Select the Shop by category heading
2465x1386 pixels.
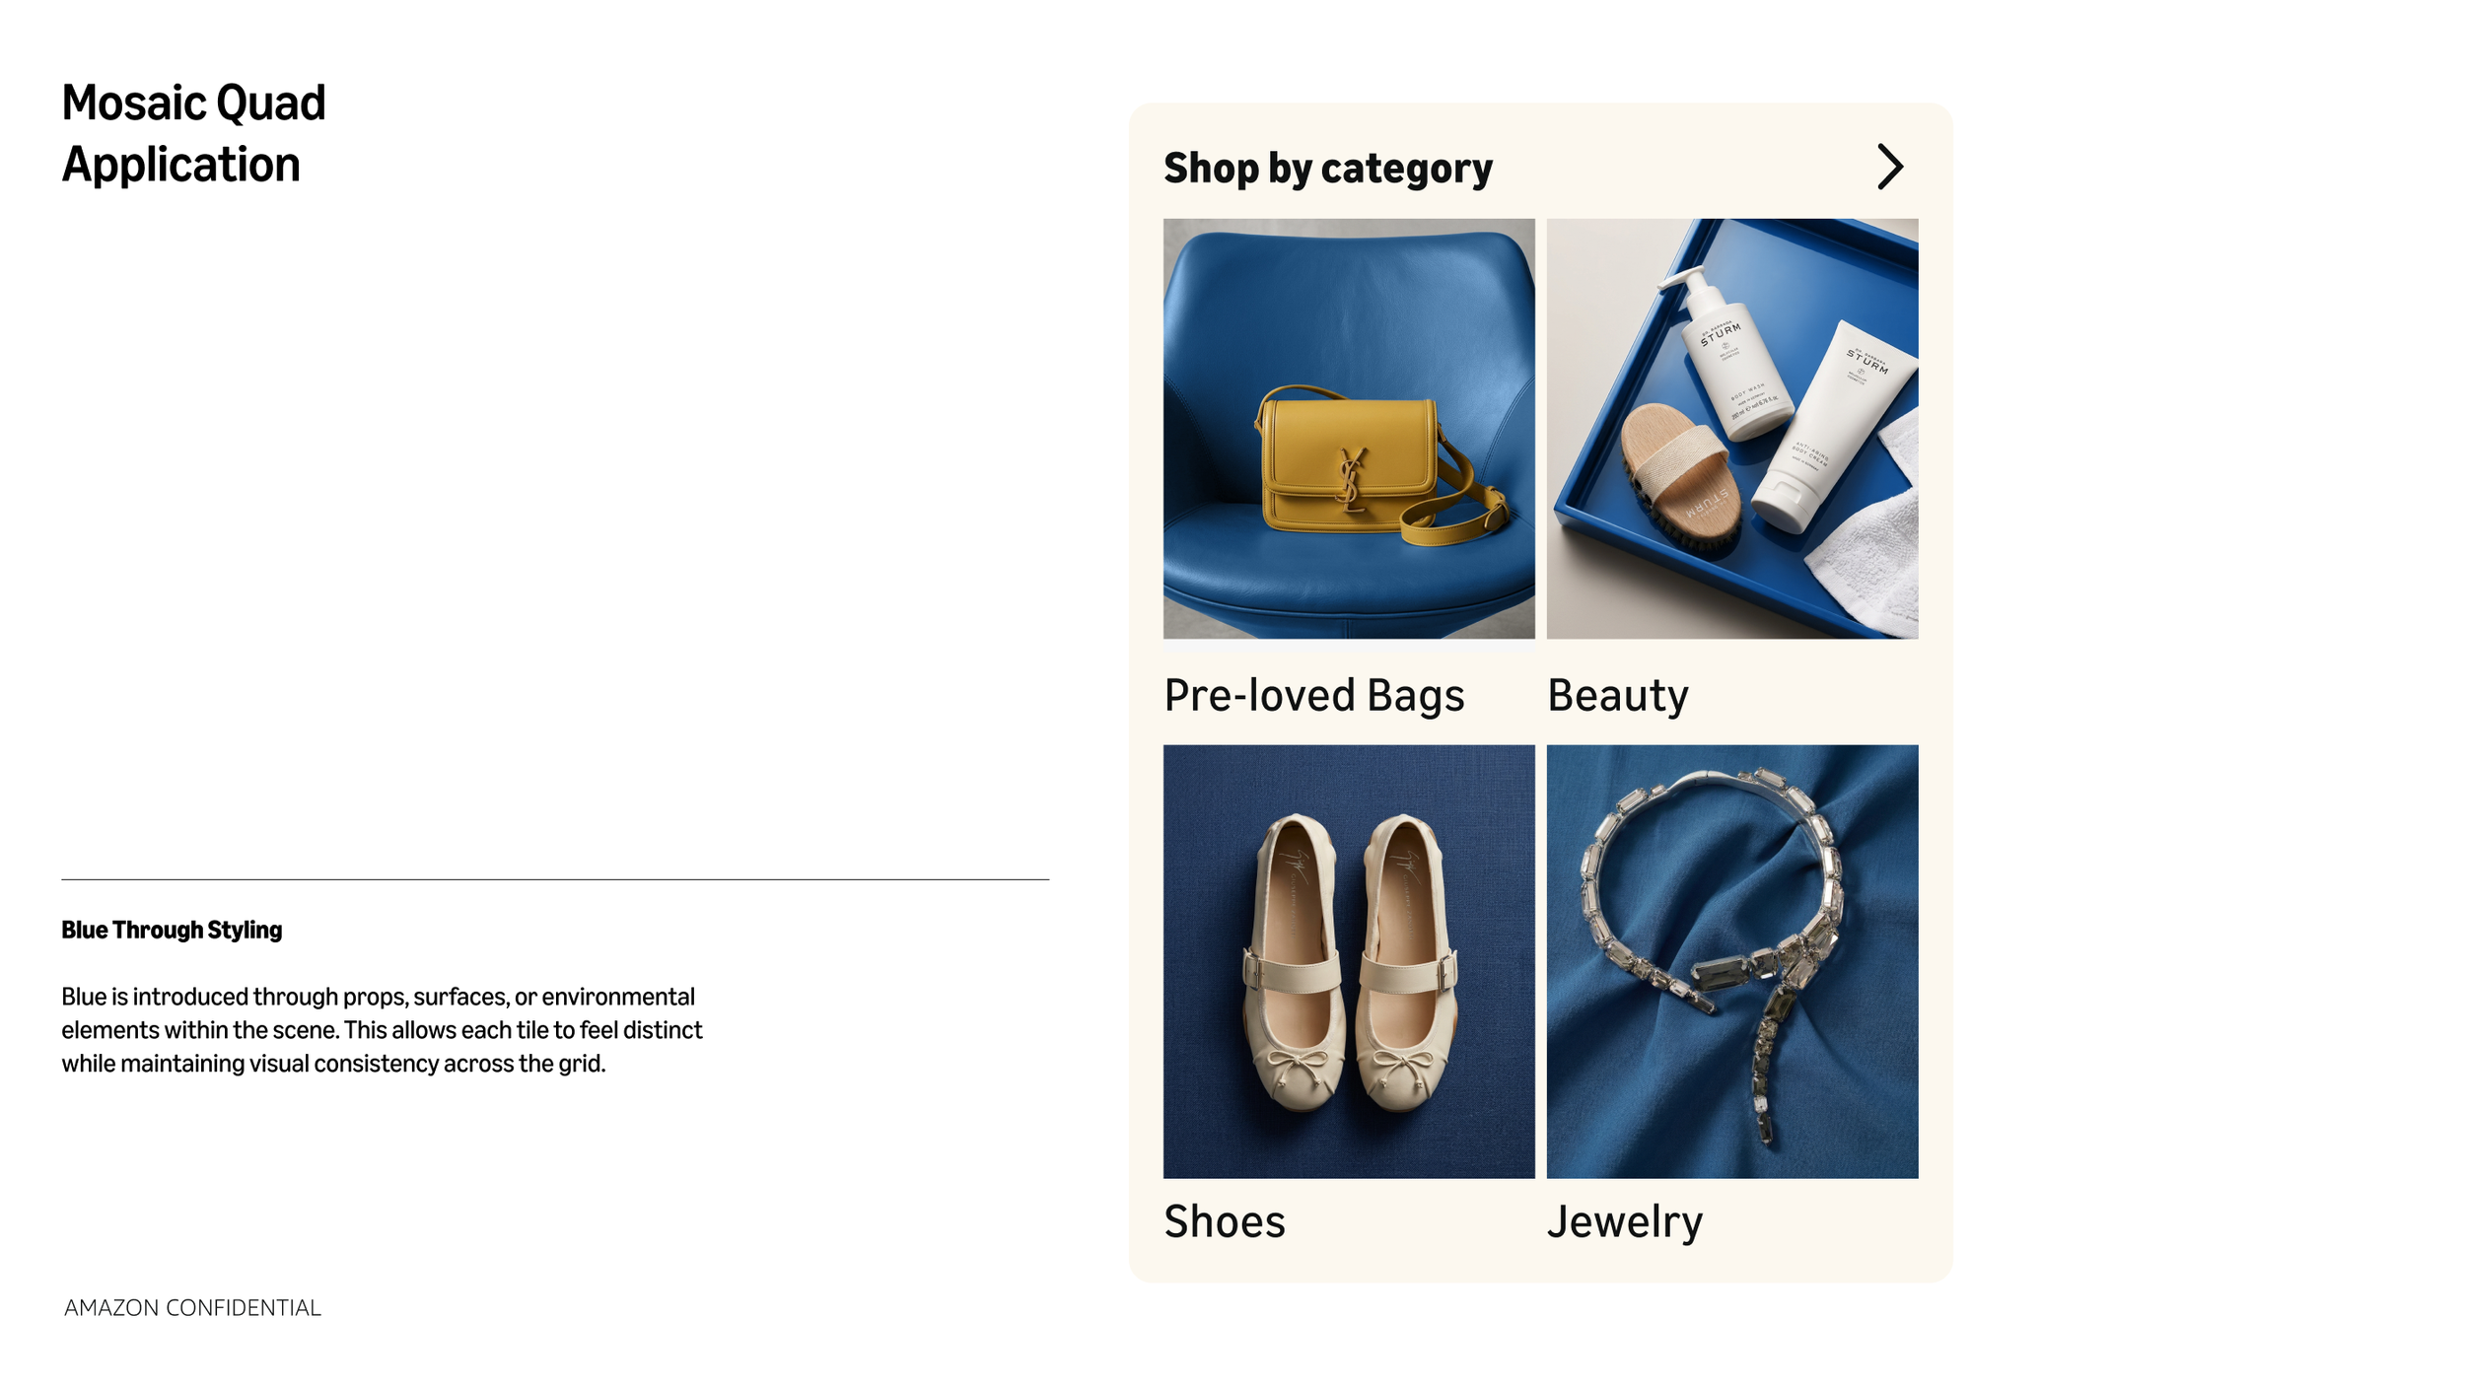[1327, 169]
